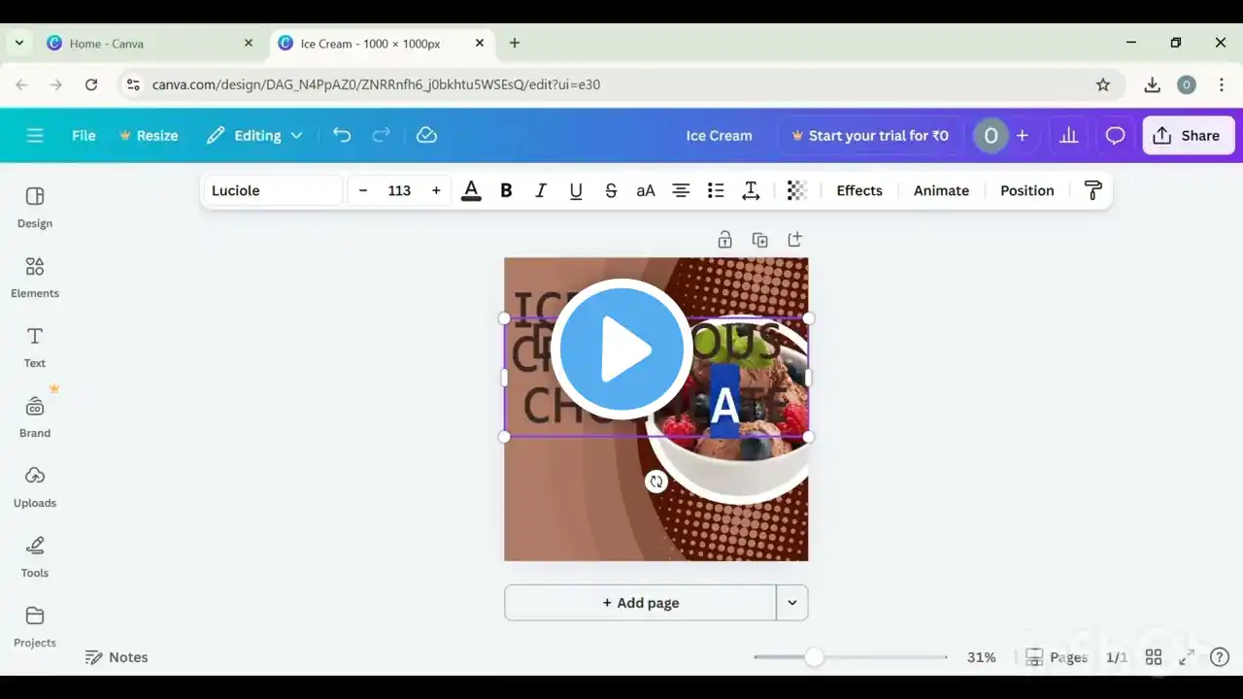Open the browser tab search dropdown
The width and height of the screenshot is (1243, 699).
click(x=19, y=44)
